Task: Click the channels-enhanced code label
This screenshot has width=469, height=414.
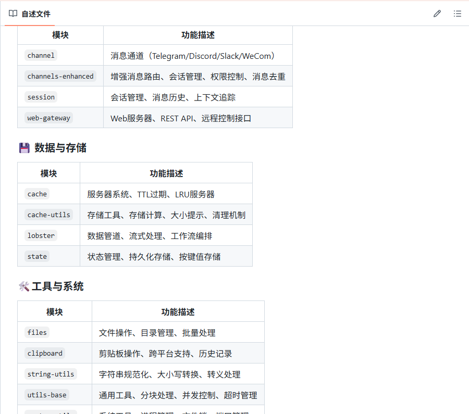Action: point(60,76)
